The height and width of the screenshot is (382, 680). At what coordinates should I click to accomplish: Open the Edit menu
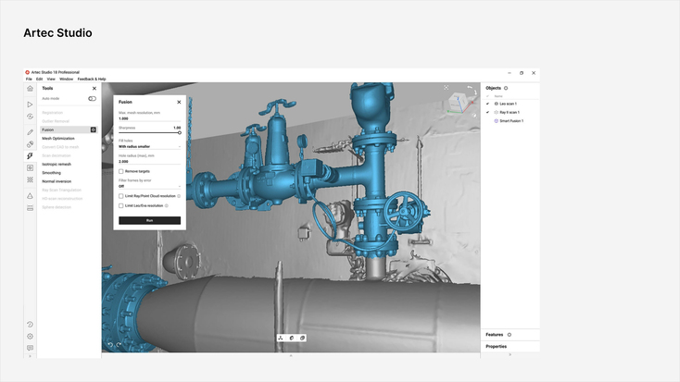(x=40, y=80)
